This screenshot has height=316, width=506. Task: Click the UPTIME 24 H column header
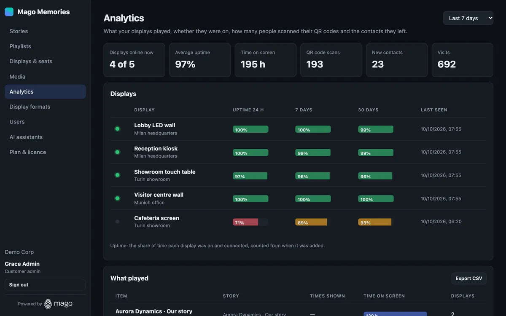tap(248, 110)
